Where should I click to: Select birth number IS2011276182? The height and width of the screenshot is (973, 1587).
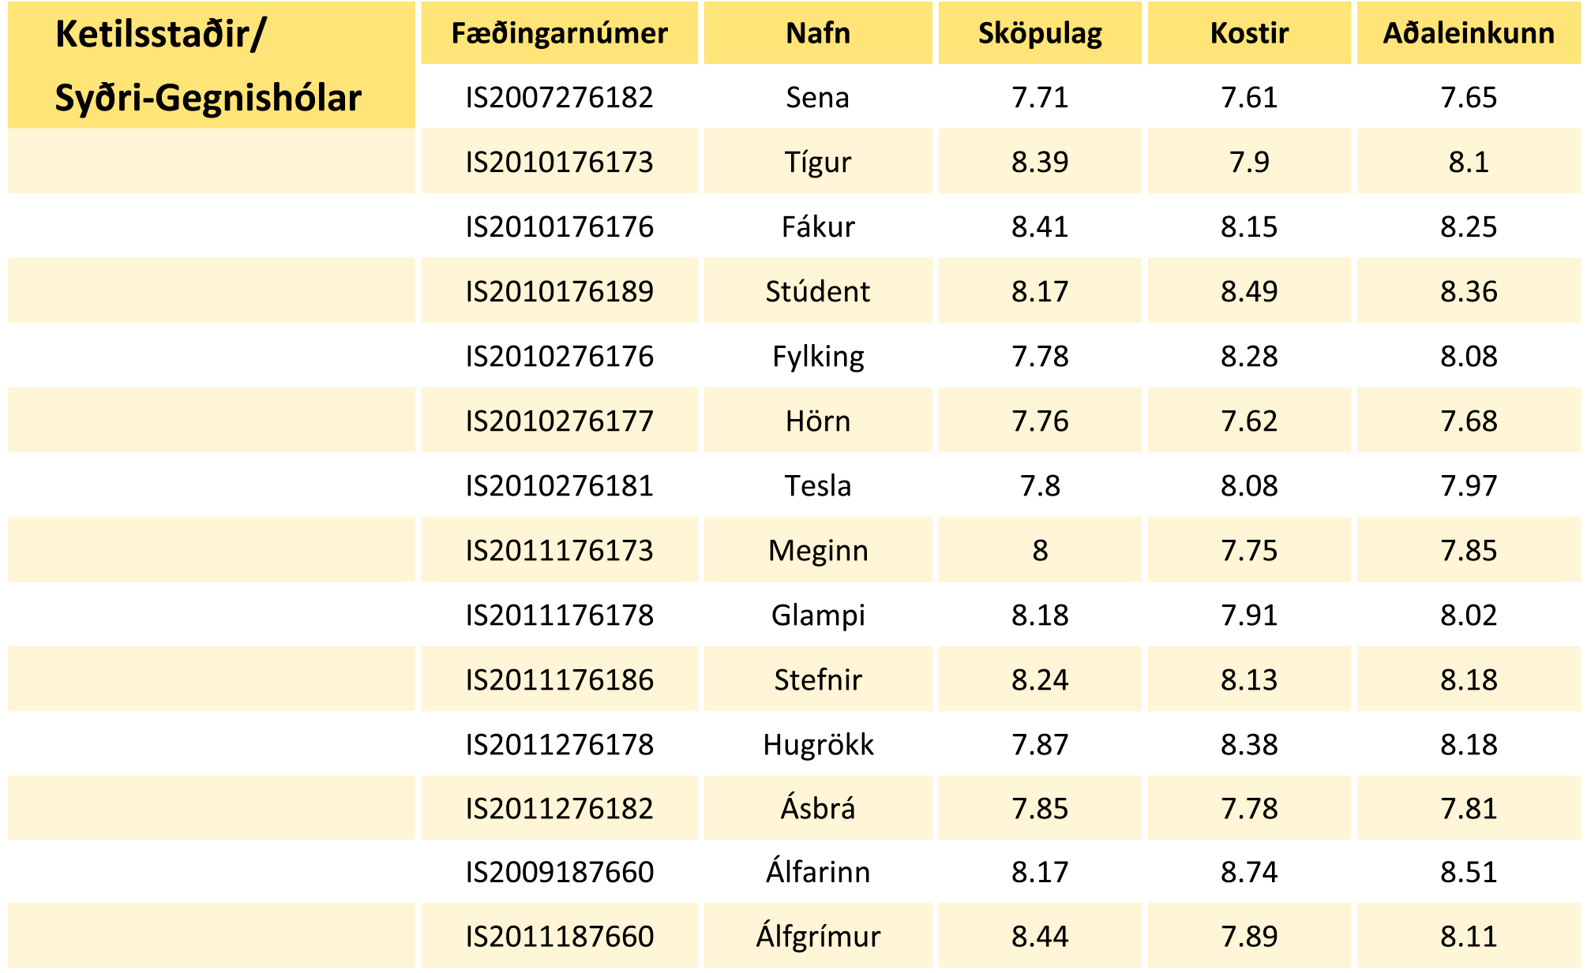click(x=559, y=809)
